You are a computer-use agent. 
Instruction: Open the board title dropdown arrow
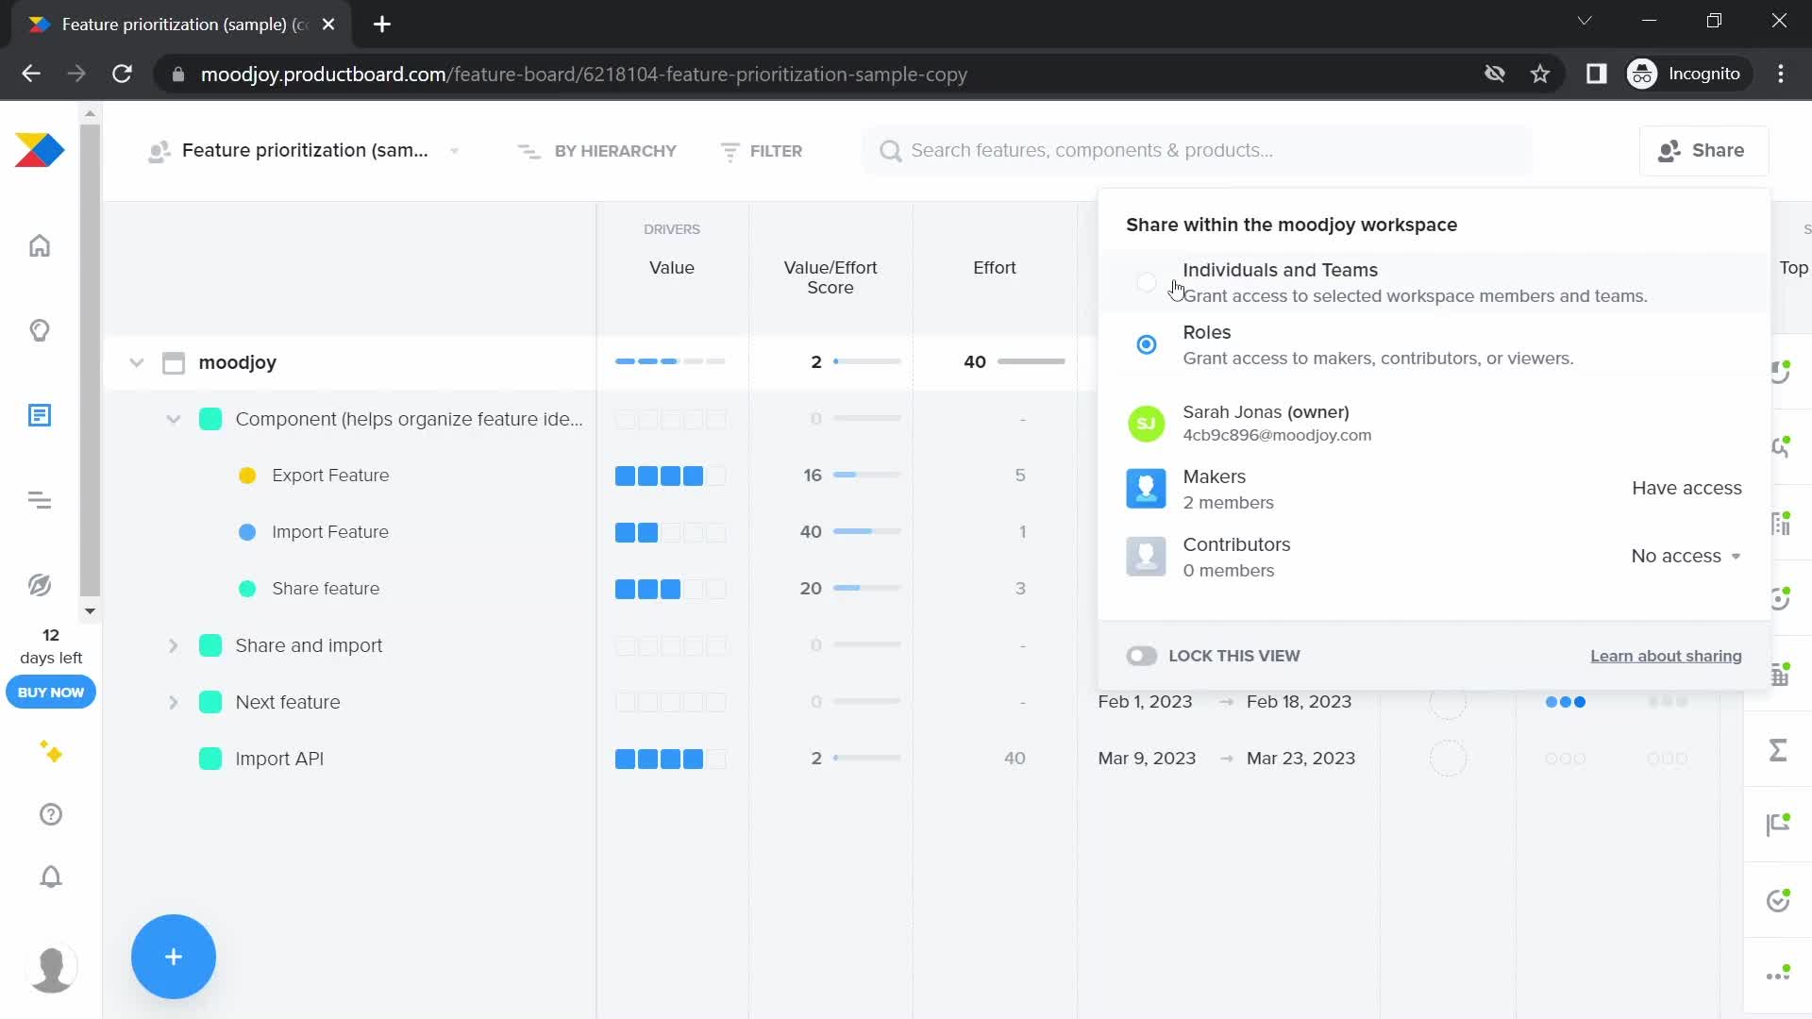click(455, 151)
